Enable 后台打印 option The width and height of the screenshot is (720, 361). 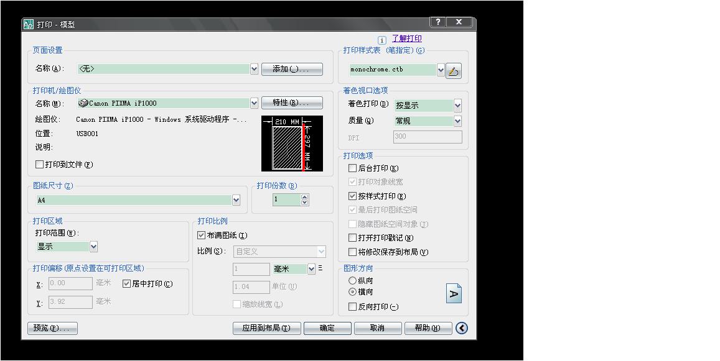(x=353, y=168)
